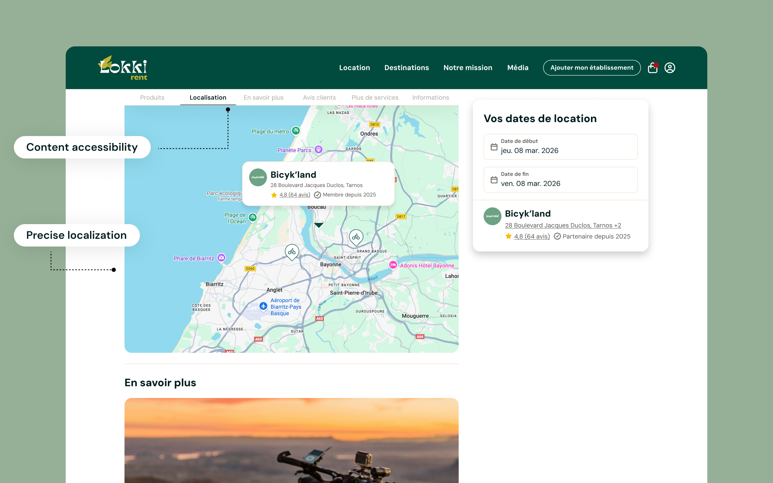Select bike marker near Grand Basque
This screenshot has width=773, height=483.
tap(356, 237)
